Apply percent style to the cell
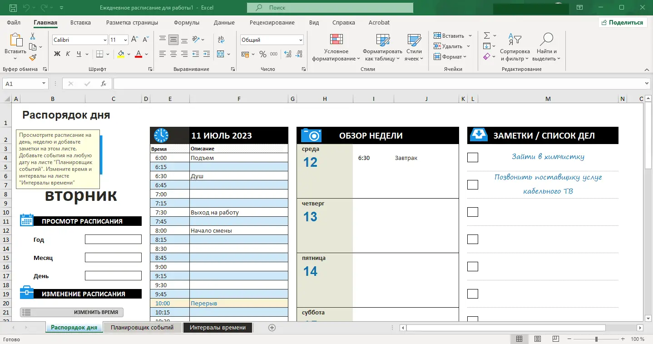The height and width of the screenshot is (344, 653). coord(262,54)
